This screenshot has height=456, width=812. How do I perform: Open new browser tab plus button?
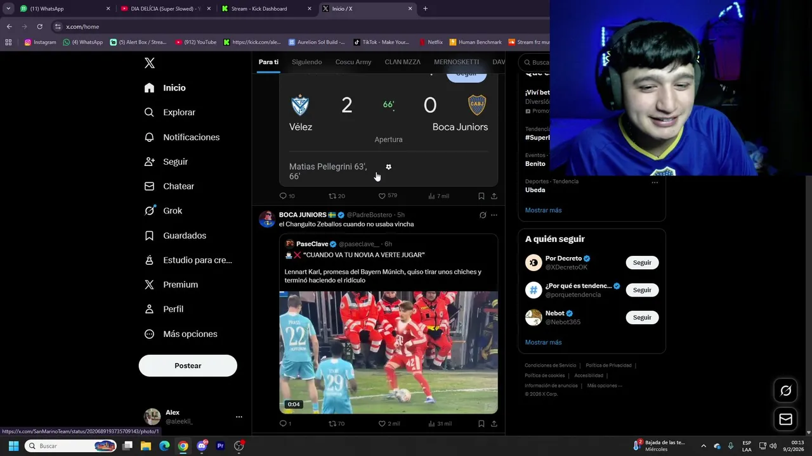[425, 9]
